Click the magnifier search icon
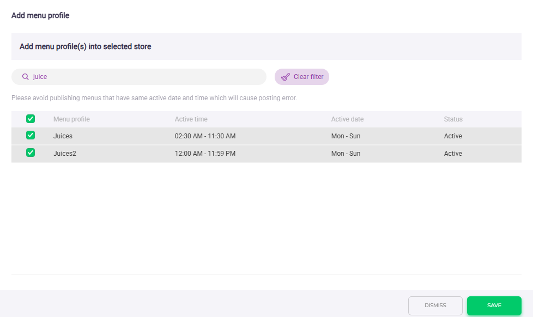533x317 pixels. click(x=25, y=77)
